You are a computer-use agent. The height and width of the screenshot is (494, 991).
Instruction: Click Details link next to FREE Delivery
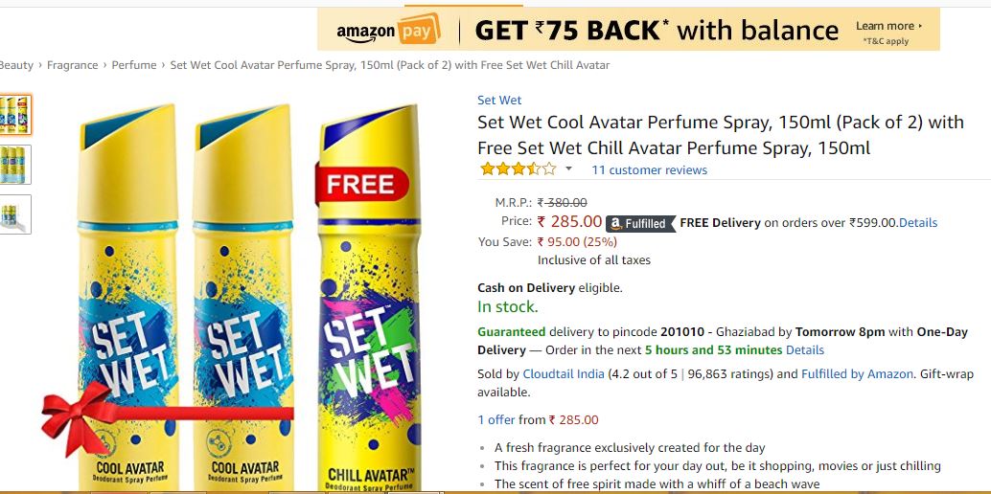pos(918,223)
